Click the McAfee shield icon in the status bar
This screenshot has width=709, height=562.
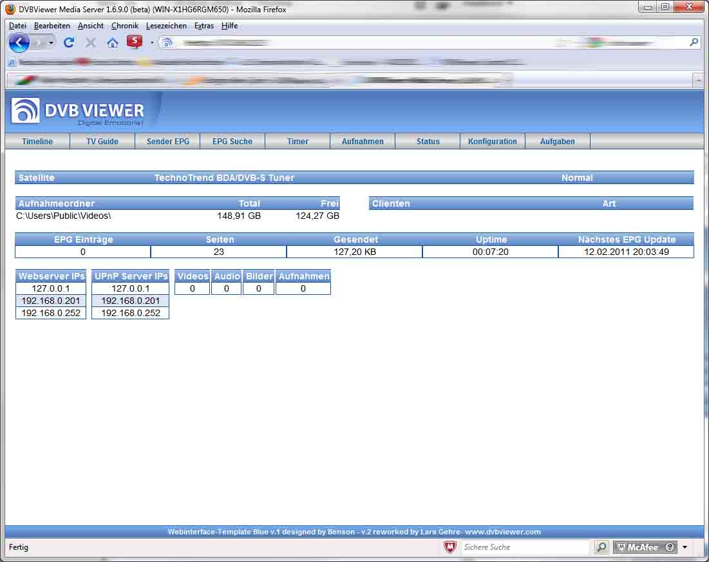(450, 547)
